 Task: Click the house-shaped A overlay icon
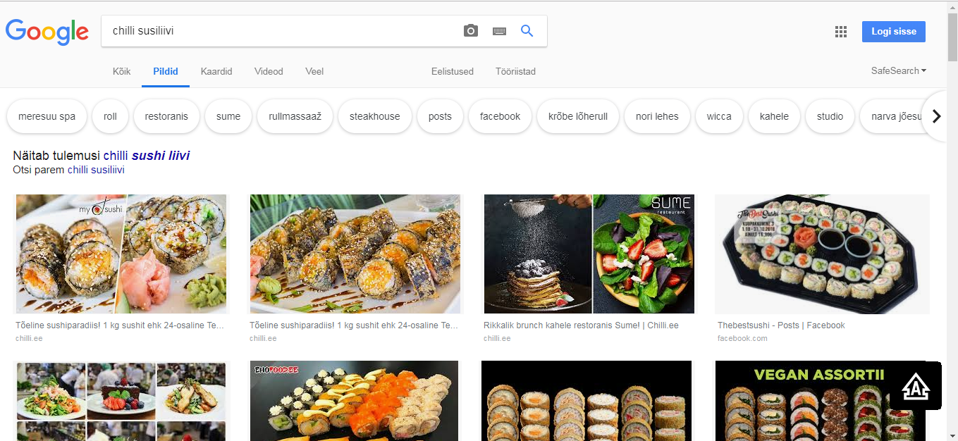click(915, 385)
